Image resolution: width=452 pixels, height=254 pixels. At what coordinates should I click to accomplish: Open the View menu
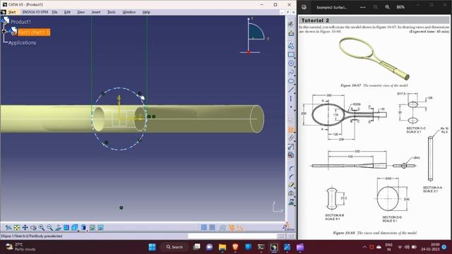(81, 12)
